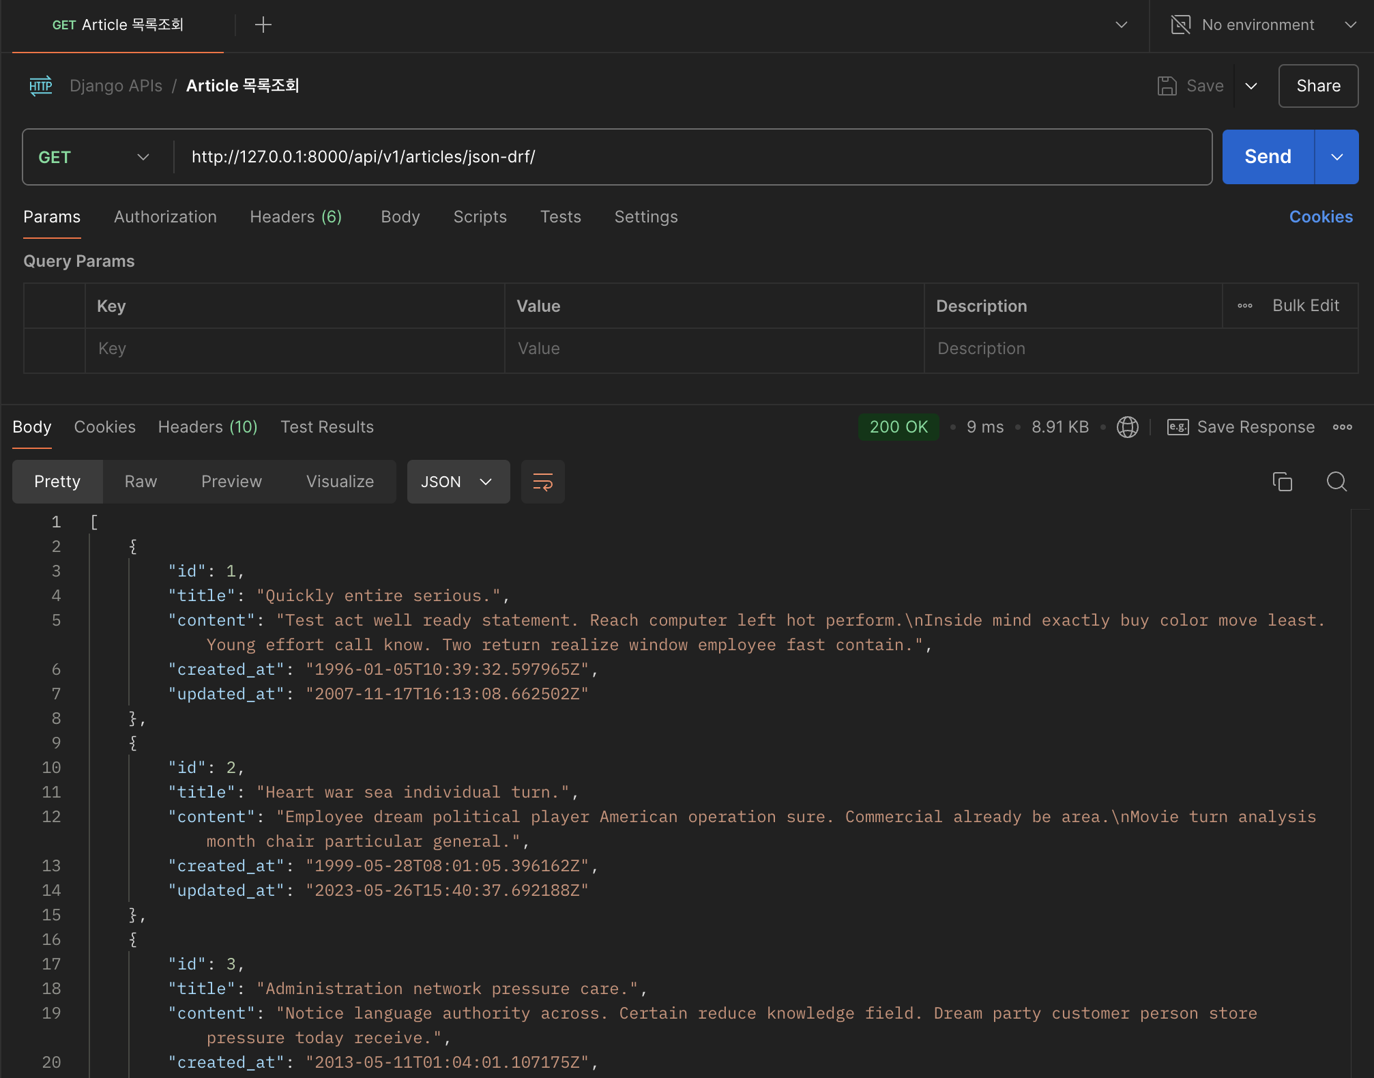The image size is (1374, 1078).
Task: Toggle the wrap lines icon
Action: coord(542,482)
